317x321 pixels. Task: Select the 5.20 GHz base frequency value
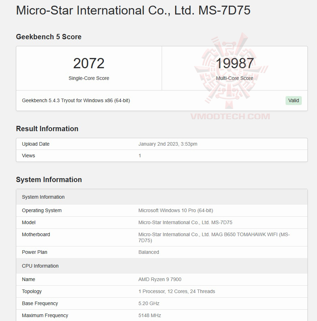click(149, 303)
